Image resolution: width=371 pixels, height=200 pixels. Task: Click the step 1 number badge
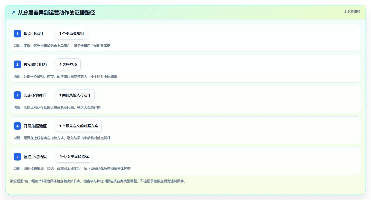tap(17, 34)
